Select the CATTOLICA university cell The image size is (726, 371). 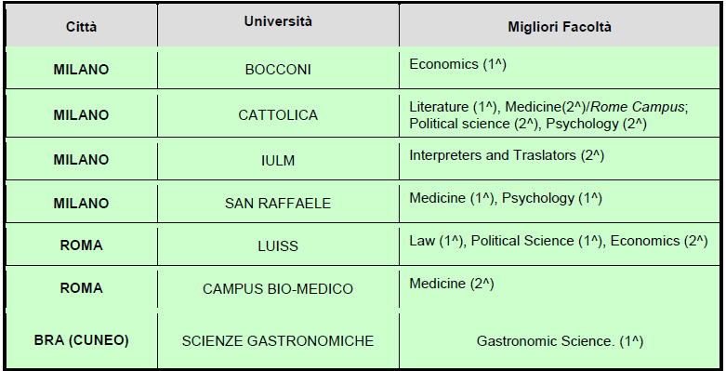(278, 115)
